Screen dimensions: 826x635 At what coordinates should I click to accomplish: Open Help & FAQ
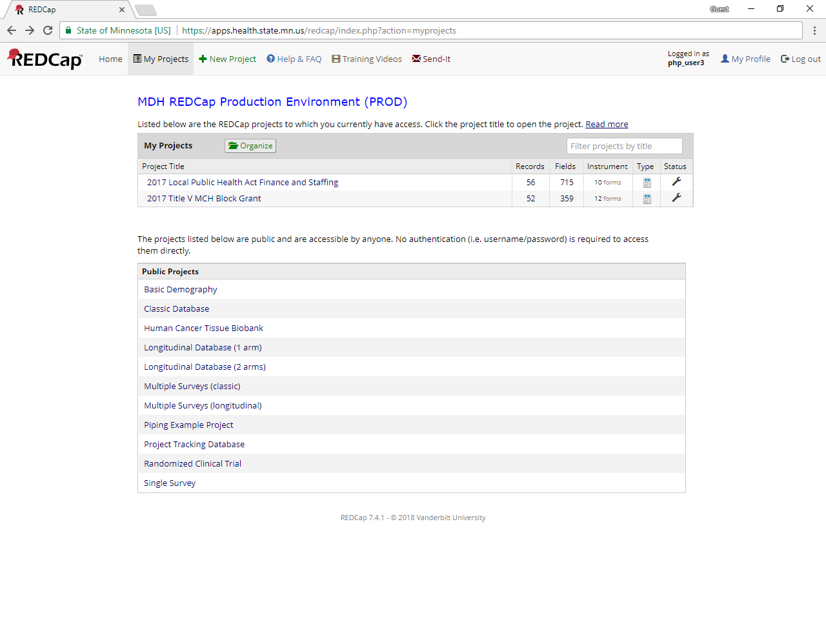[x=294, y=59]
